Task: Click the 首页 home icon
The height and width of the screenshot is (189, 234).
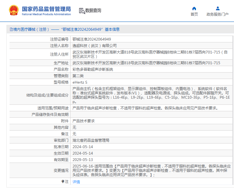Action: click(x=194, y=8)
